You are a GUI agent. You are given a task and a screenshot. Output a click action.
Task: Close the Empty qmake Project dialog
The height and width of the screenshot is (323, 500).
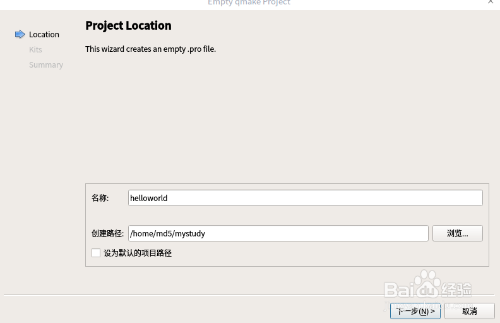pyautogui.click(x=491, y=3)
